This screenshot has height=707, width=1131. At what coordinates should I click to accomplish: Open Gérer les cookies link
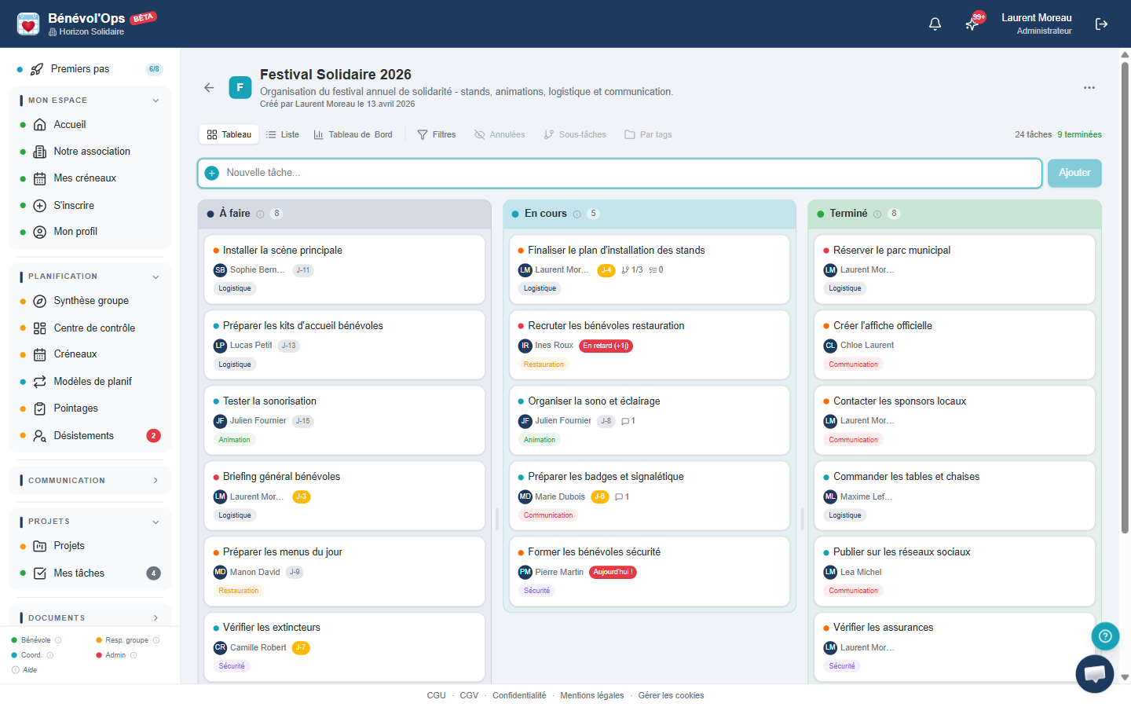pyautogui.click(x=671, y=695)
